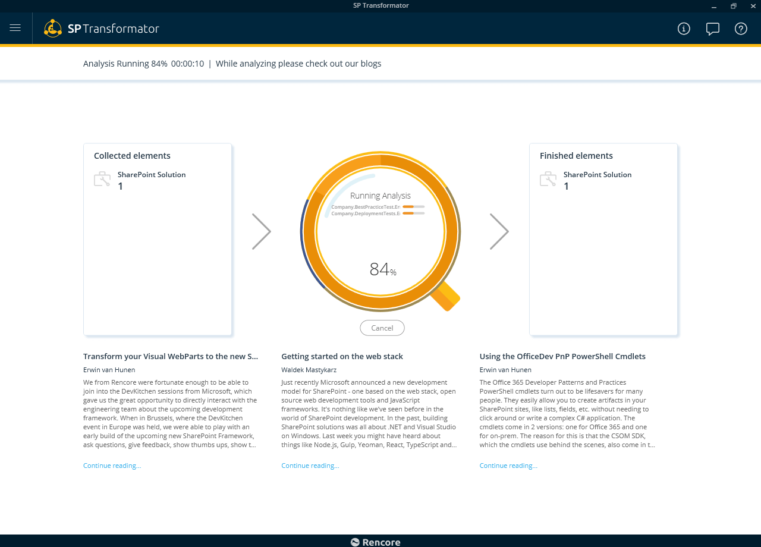Minimize the SP Transformator window
Image resolution: width=761 pixels, height=547 pixels.
714,6
